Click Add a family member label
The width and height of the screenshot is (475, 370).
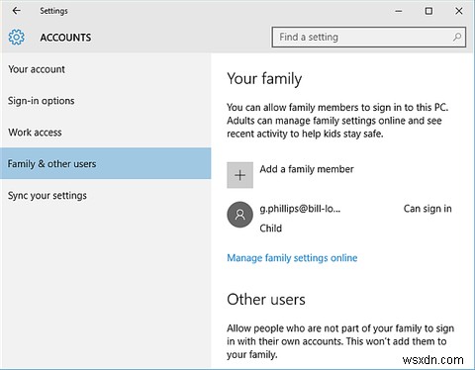tap(307, 169)
